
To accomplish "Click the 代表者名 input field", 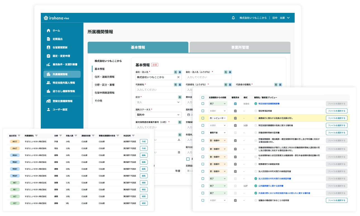I will click(x=158, y=90).
